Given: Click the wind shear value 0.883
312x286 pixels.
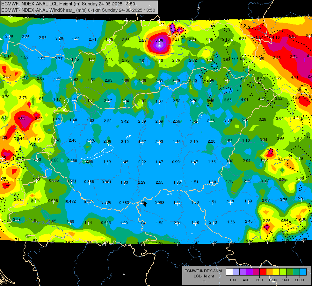Looking at the screenshot, I should (x=124, y=203).
